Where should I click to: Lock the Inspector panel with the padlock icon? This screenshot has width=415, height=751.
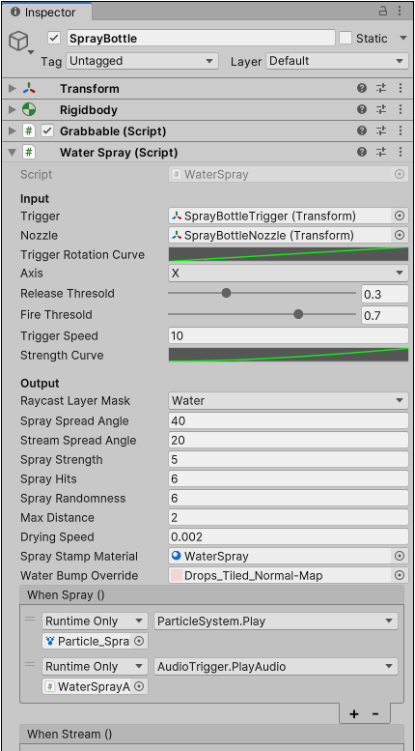pos(383,12)
